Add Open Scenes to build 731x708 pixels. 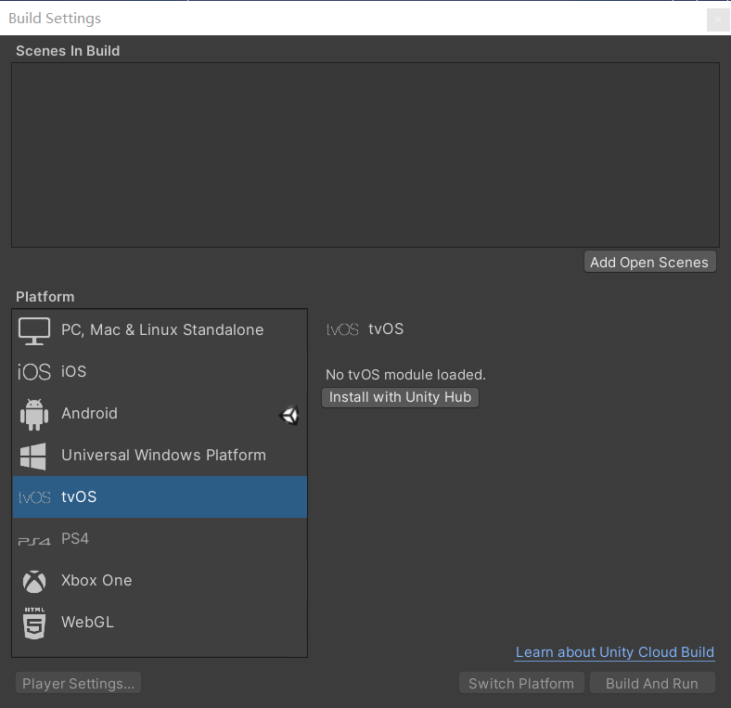pos(650,262)
